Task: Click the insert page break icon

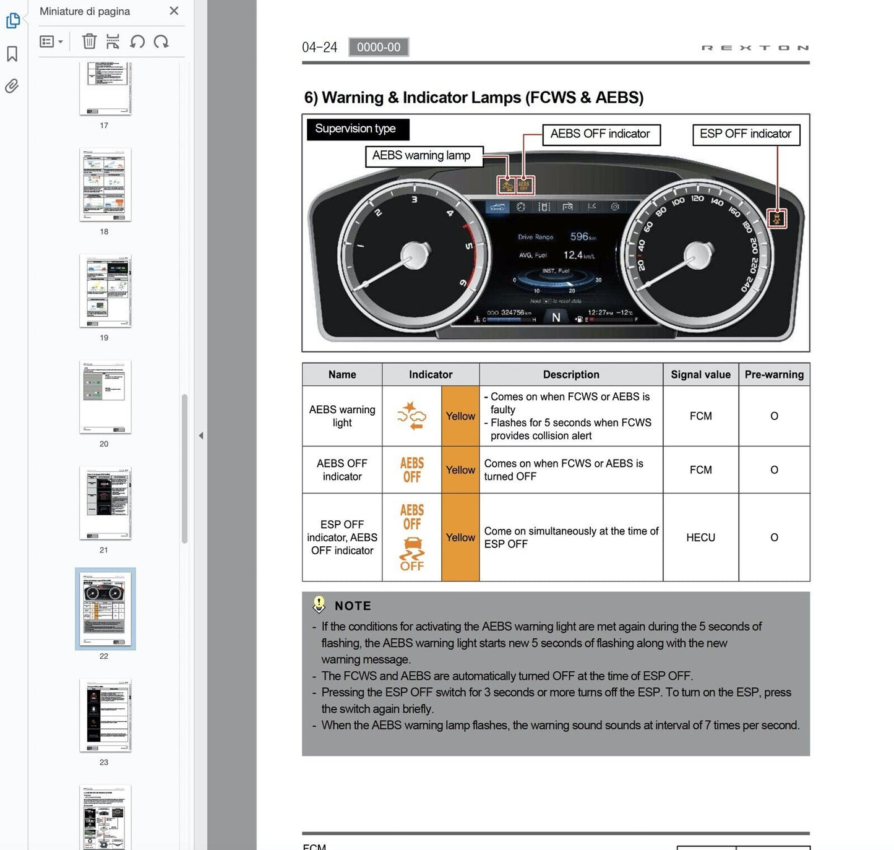Action: point(113,41)
